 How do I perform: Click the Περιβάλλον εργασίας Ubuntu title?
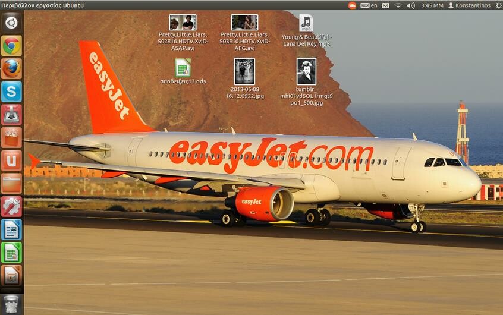tap(43, 5)
